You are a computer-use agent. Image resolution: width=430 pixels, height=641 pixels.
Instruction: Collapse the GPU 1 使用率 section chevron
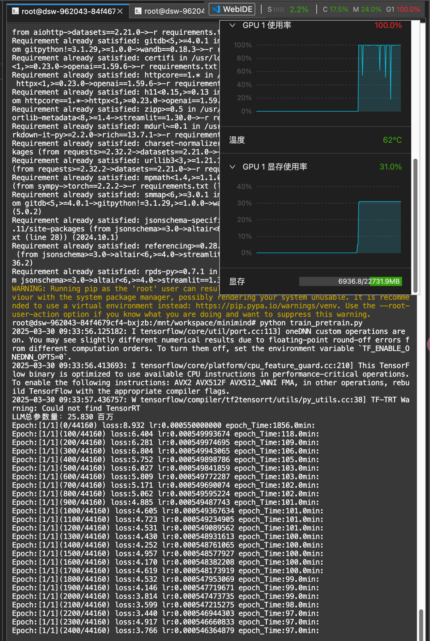(x=233, y=25)
